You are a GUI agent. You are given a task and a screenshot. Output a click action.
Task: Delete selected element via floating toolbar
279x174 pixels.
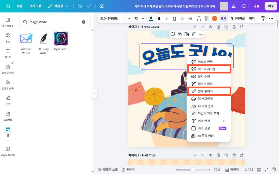click(x=194, y=34)
